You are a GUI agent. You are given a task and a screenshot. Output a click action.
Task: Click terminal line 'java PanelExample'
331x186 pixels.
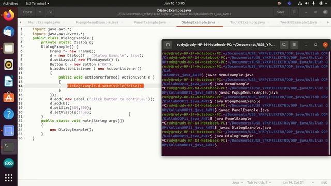click(233, 119)
